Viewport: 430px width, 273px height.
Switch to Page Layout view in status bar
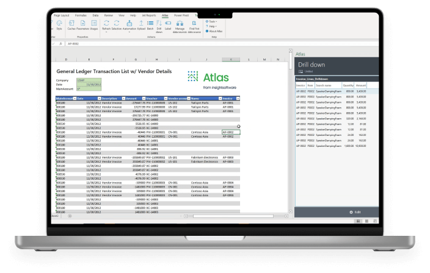366,221
